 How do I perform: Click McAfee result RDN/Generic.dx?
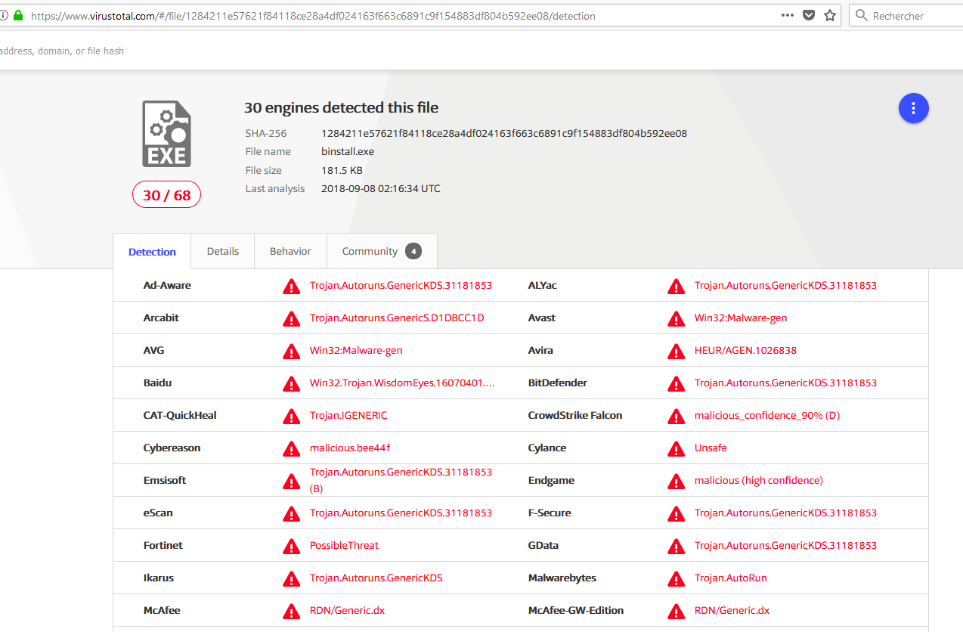click(347, 610)
